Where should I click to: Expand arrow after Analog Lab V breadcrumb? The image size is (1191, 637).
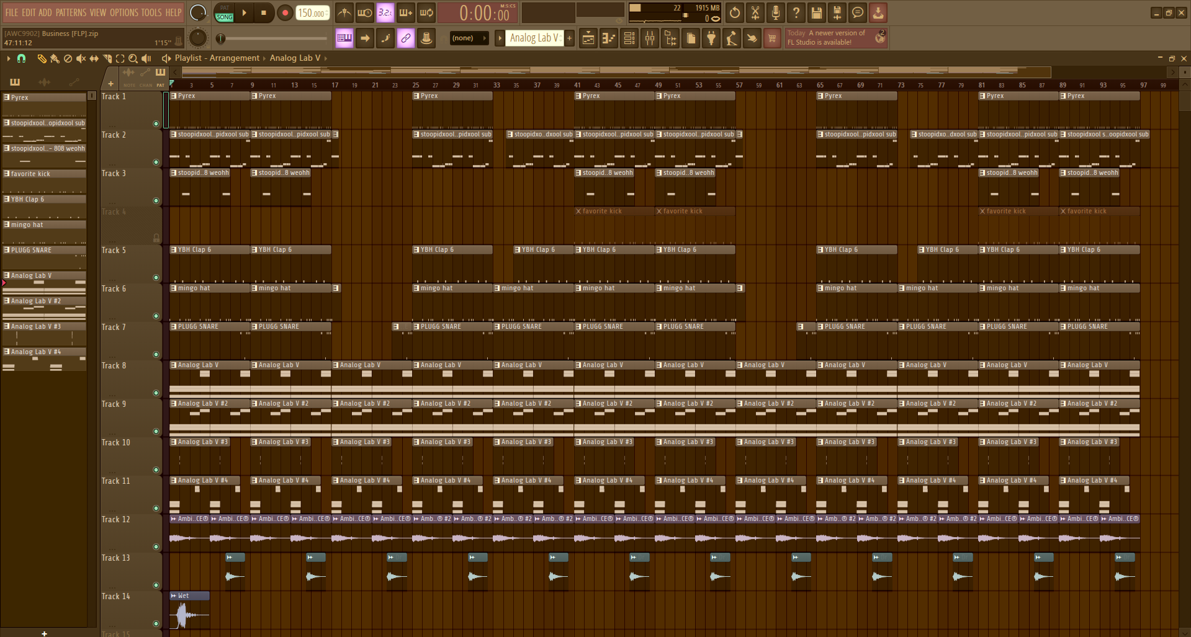point(325,58)
